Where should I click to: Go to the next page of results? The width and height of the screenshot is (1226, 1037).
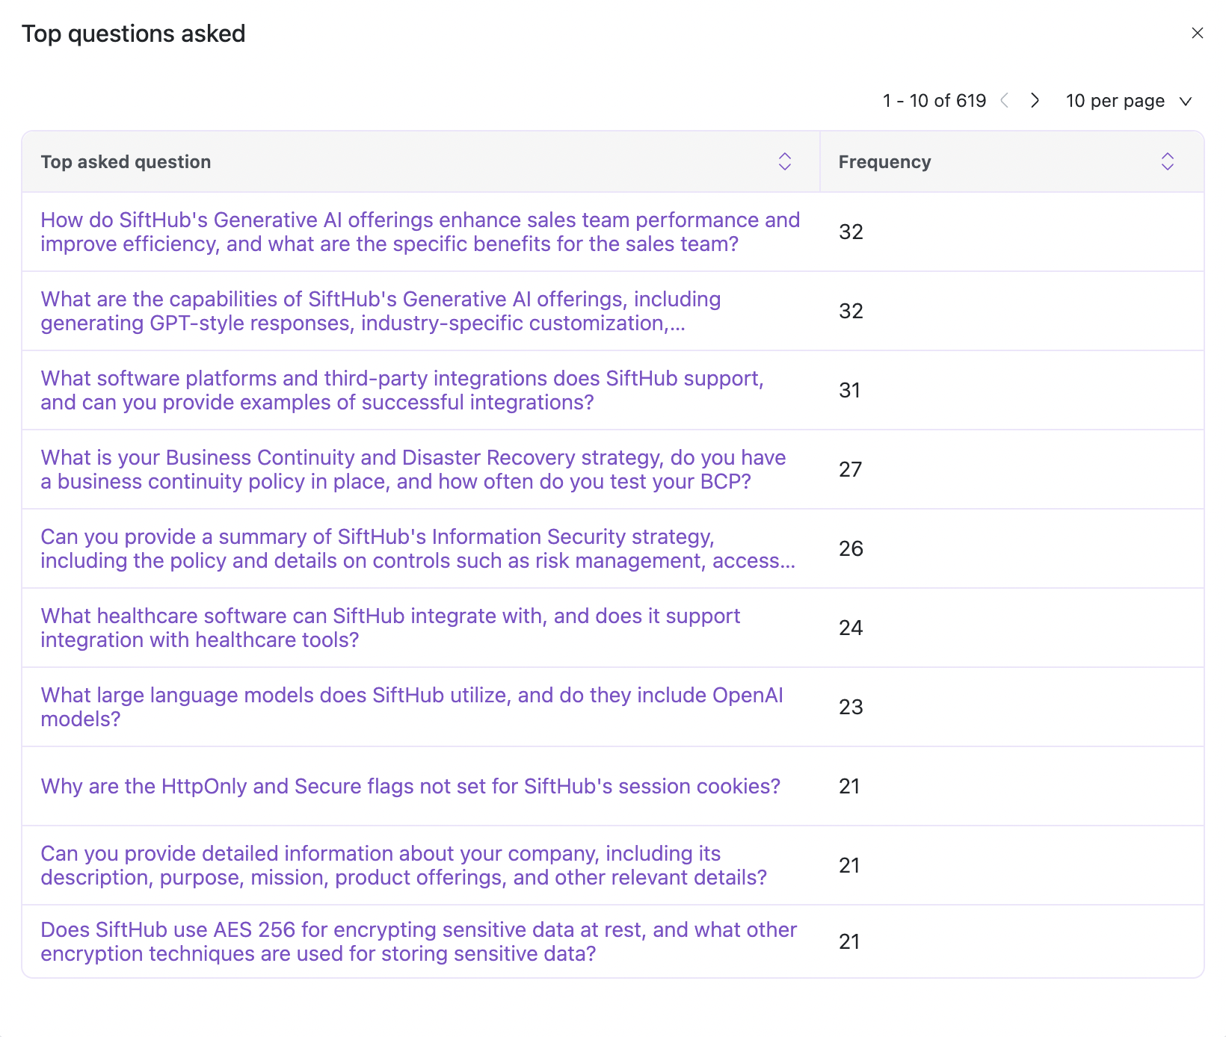click(x=1035, y=100)
